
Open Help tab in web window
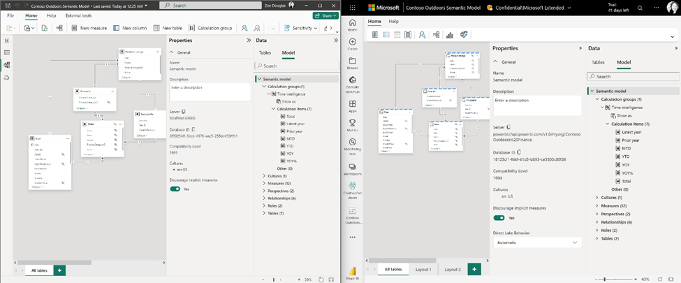click(393, 21)
